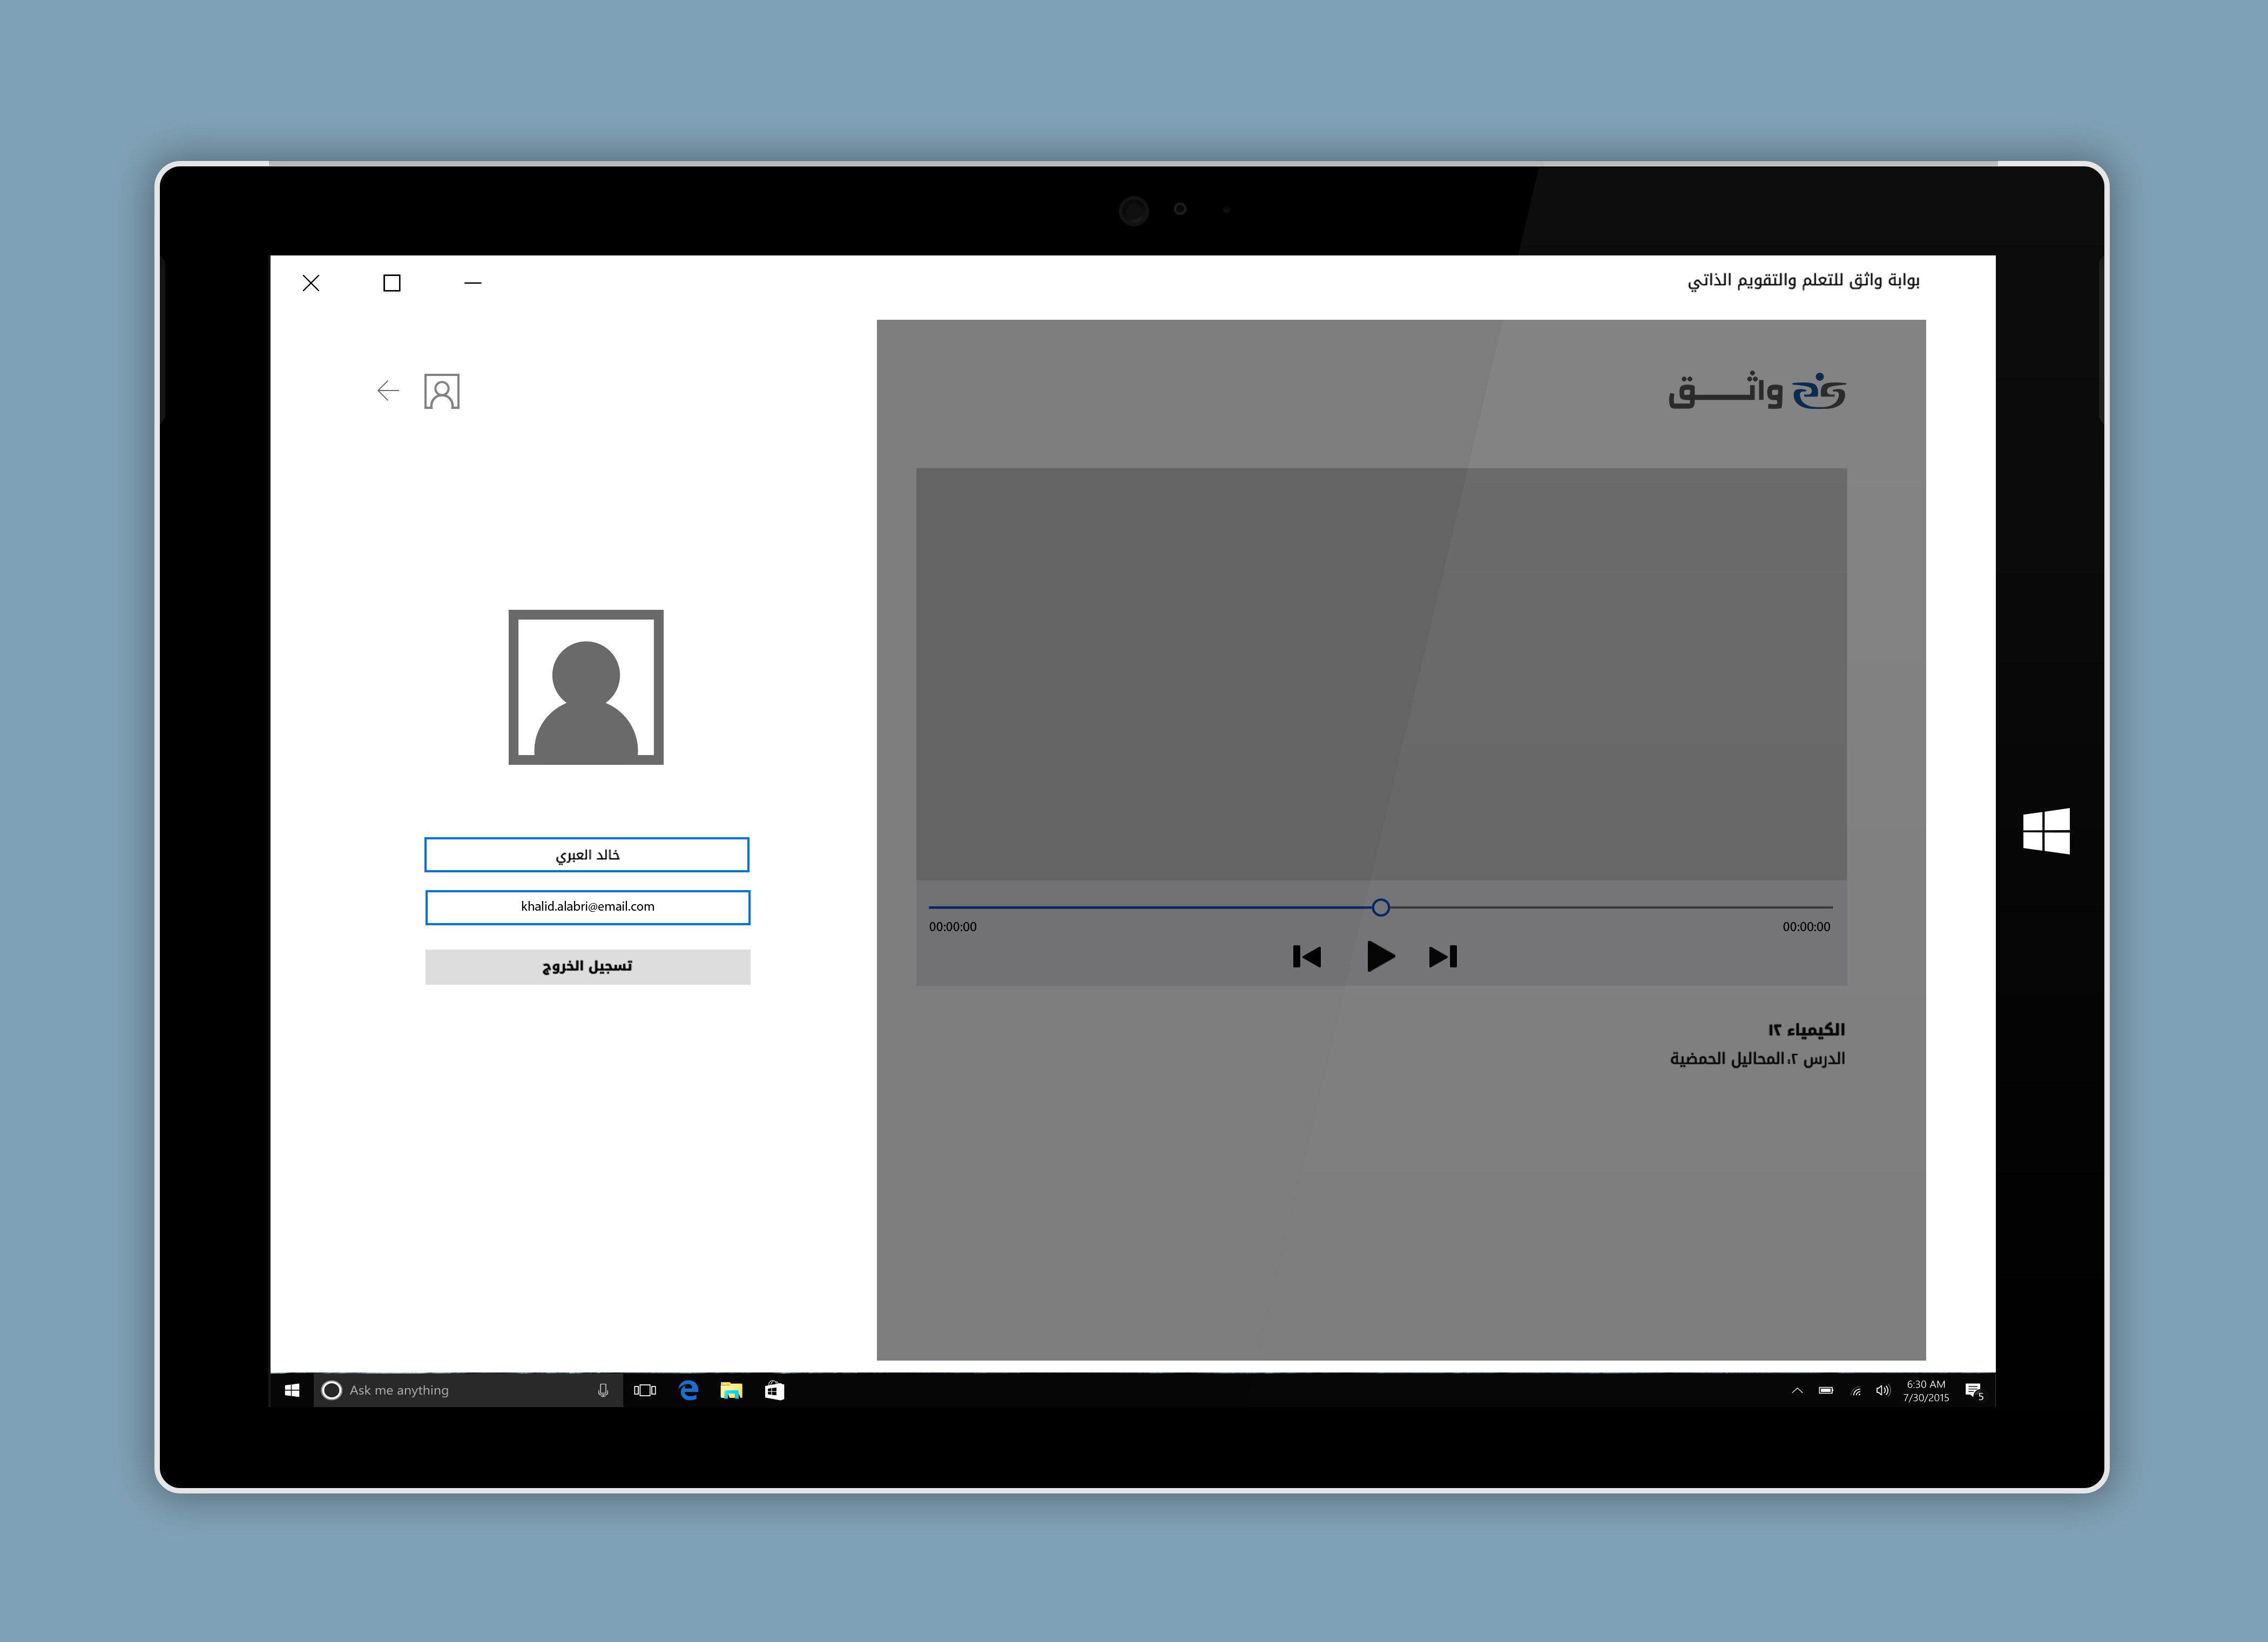
Task: Expand hidden system tray icons chevron
Action: point(1797,1390)
